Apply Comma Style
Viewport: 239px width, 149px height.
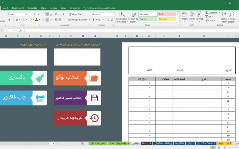pos(103,20)
